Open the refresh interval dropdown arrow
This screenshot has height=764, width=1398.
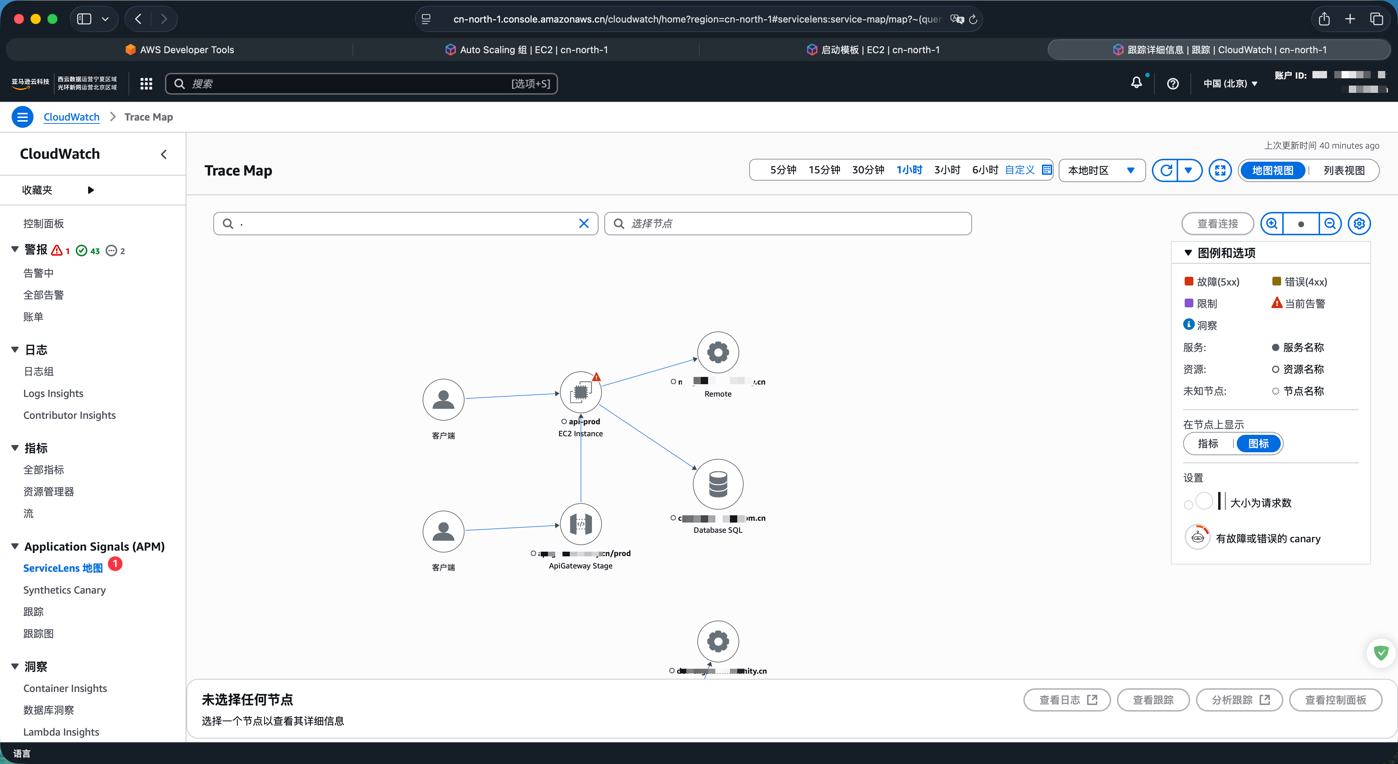1189,170
